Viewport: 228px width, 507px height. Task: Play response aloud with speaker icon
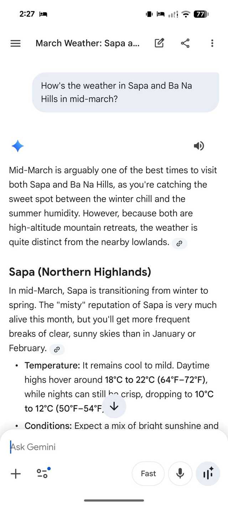click(199, 145)
